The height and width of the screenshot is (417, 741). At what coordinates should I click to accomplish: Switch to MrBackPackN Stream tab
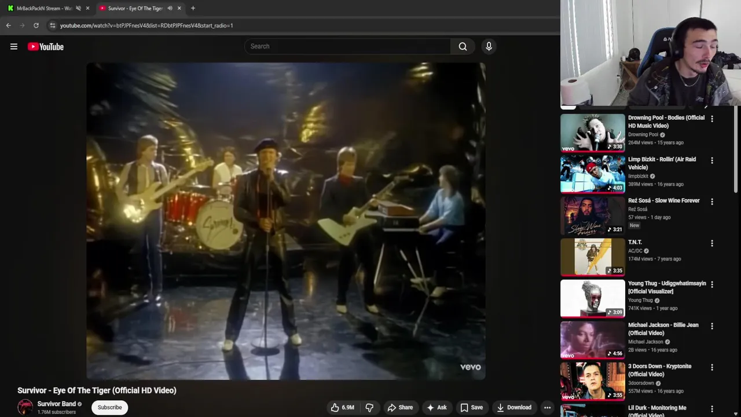click(x=45, y=8)
